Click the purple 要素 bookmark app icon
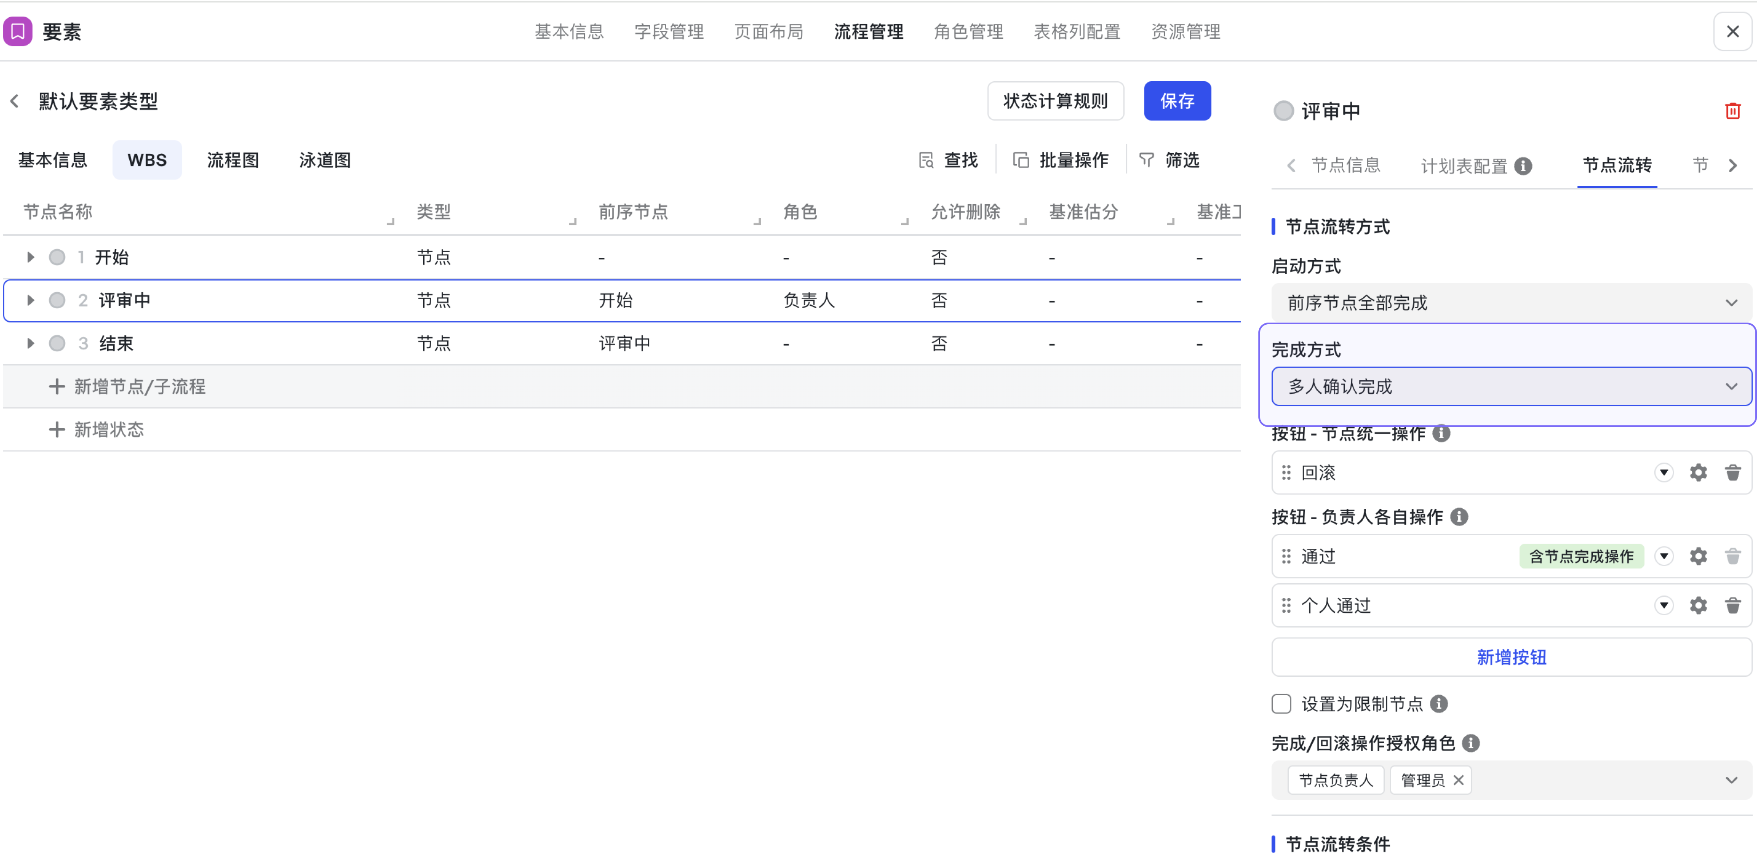The height and width of the screenshot is (865, 1757). click(x=18, y=32)
